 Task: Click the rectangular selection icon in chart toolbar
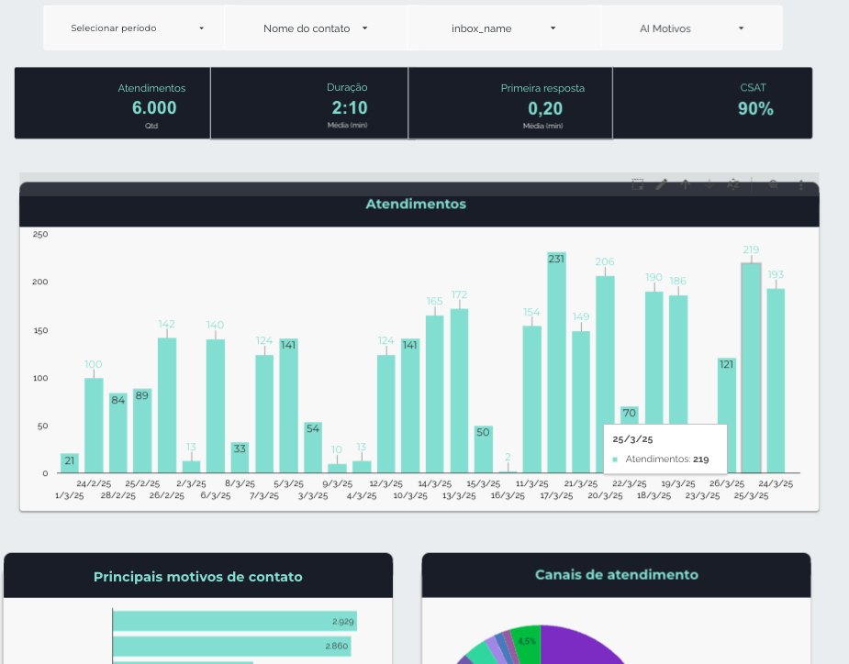pos(638,184)
